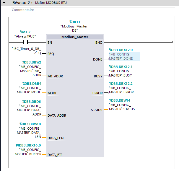The image size is (179, 171).
Task: Select the Modbus_Master block title
Action: tap(75, 37)
